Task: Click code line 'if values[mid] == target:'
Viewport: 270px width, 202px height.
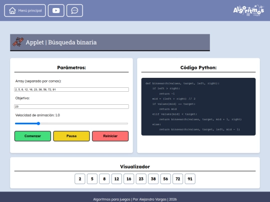Action: [x=173, y=104]
